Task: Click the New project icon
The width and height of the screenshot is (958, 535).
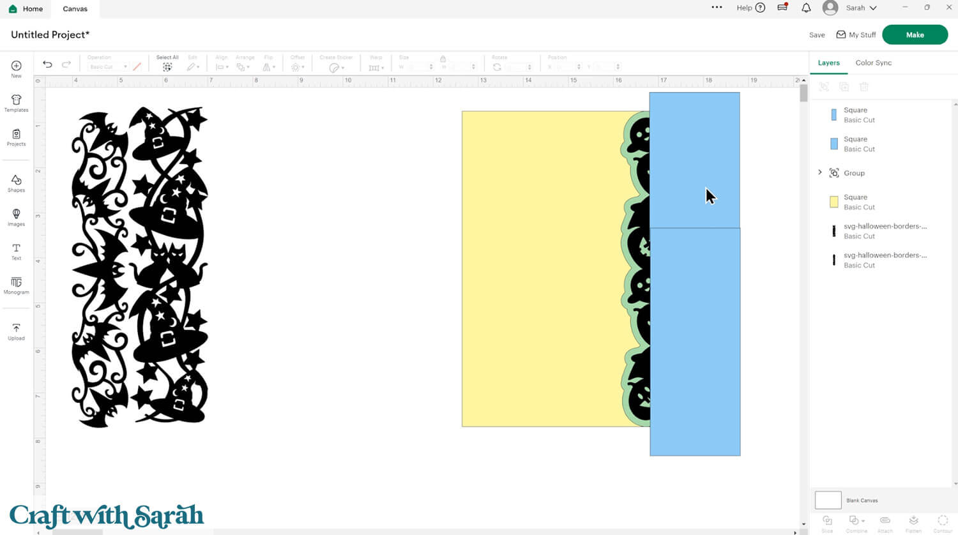Action: [x=16, y=66]
